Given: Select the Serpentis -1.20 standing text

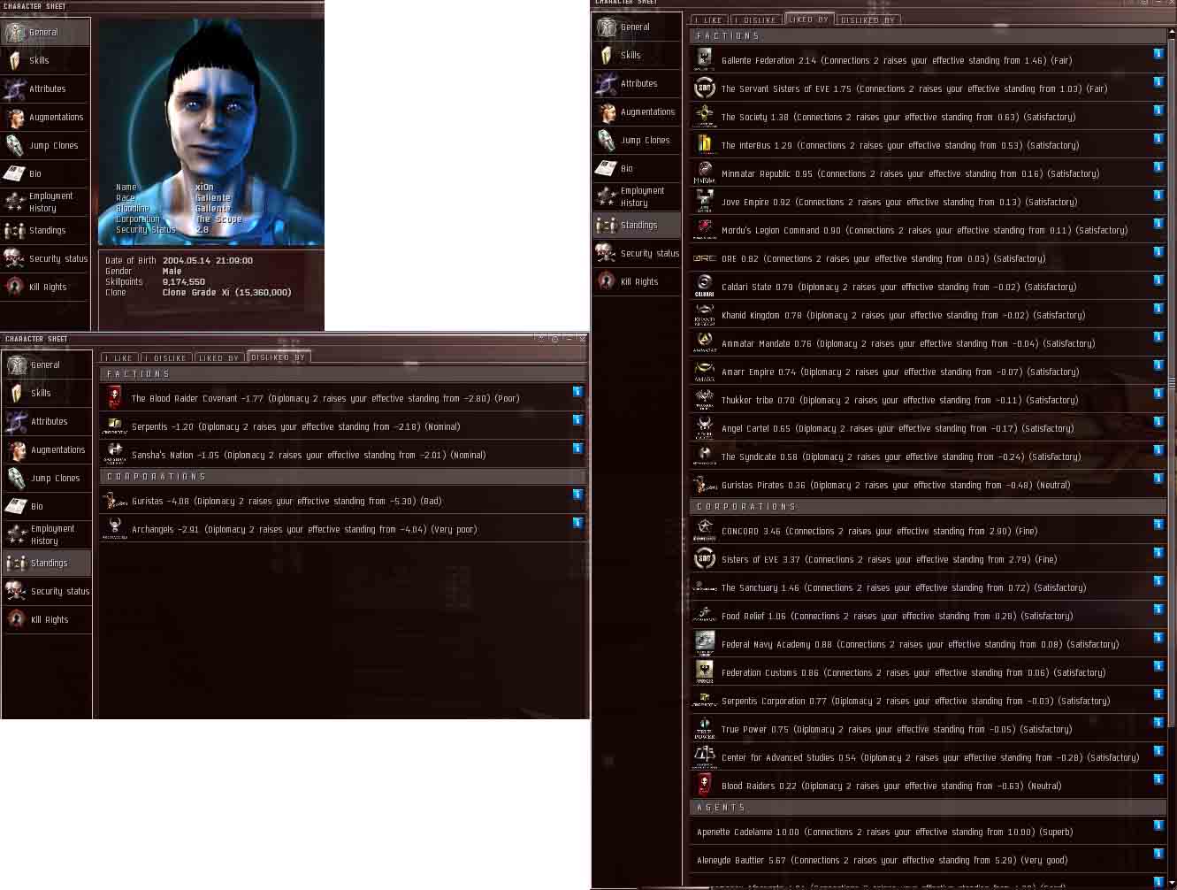Looking at the screenshot, I should (295, 426).
